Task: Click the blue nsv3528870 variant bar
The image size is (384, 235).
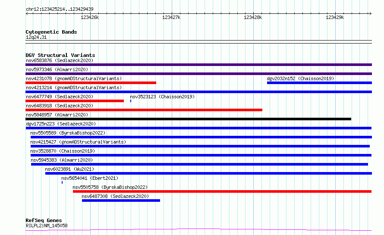Action: point(201,155)
